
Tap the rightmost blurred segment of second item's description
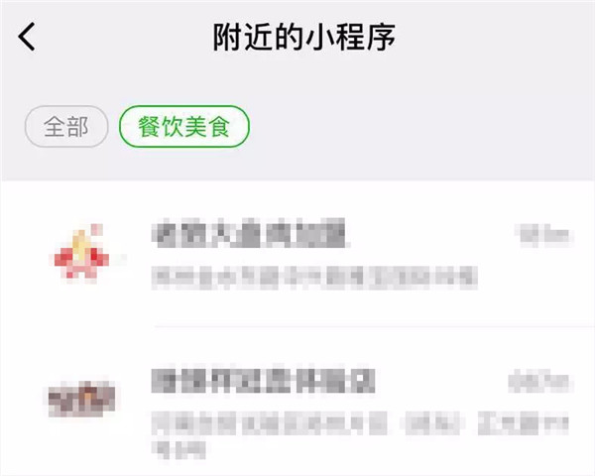tap(524, 422)
